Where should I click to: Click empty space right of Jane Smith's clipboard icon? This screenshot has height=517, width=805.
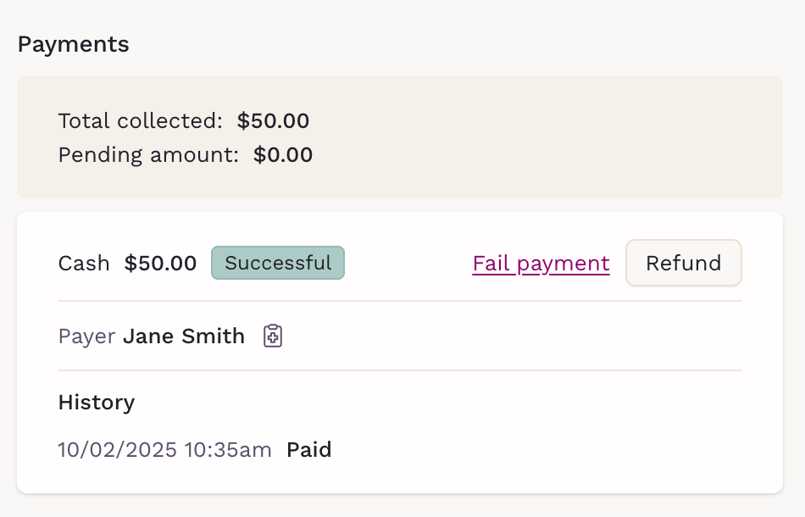pos(508,336)
